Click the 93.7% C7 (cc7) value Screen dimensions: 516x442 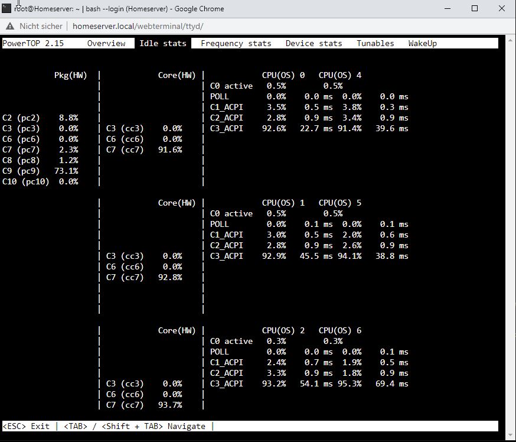tap(170, 405)
